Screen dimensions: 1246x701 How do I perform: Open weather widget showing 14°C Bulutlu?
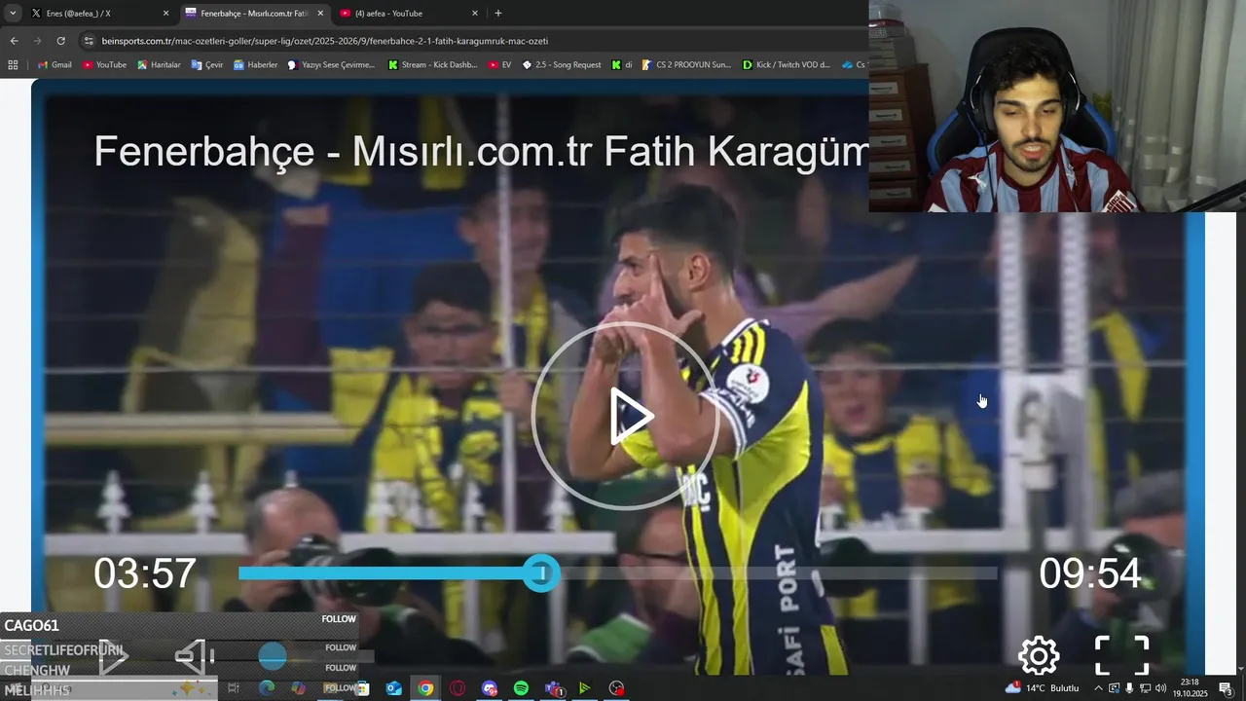coord(1042,688)
